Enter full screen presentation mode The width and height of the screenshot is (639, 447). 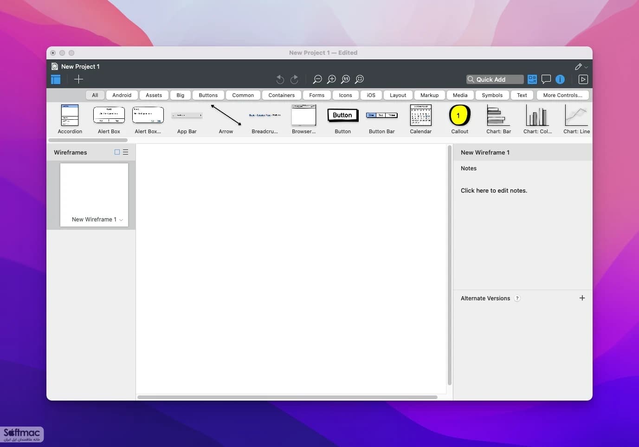pos(583,79)
